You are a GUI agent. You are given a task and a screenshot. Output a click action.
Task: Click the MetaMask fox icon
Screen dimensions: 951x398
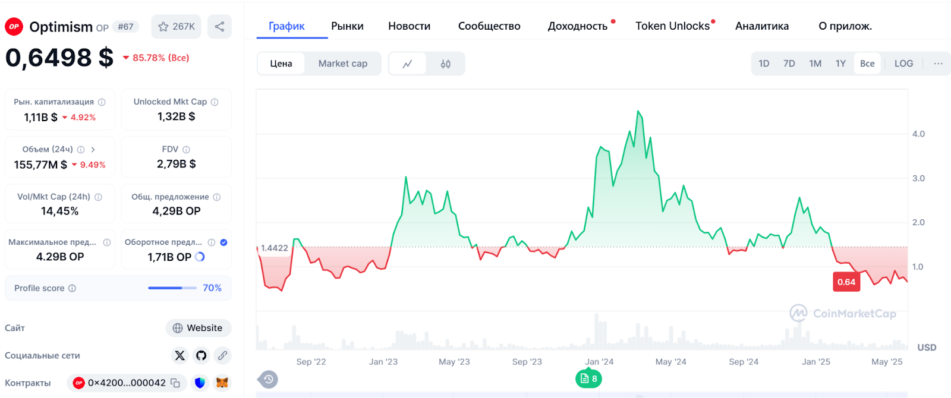222,383
